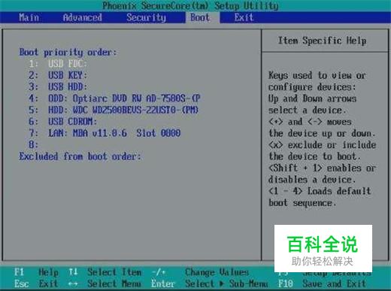Click the left-right arrows Select Menu hint
Viewport: 391px width, 291px height.
105,283
